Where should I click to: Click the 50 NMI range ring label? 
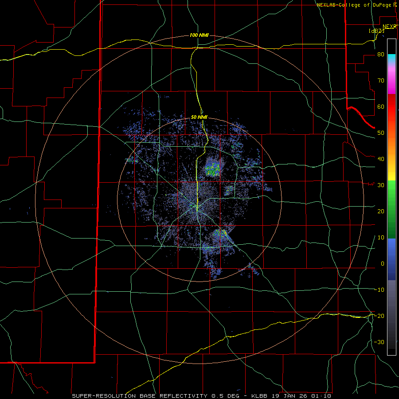(199, 117)
